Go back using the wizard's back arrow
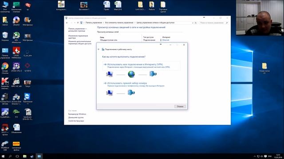Screen dimensions: 284x159 coord(99,49)
